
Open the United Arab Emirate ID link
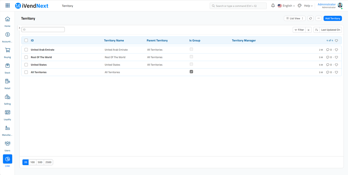tap(42, 50)
